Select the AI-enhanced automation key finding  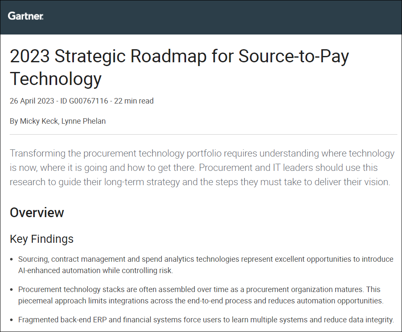(205, 265)
